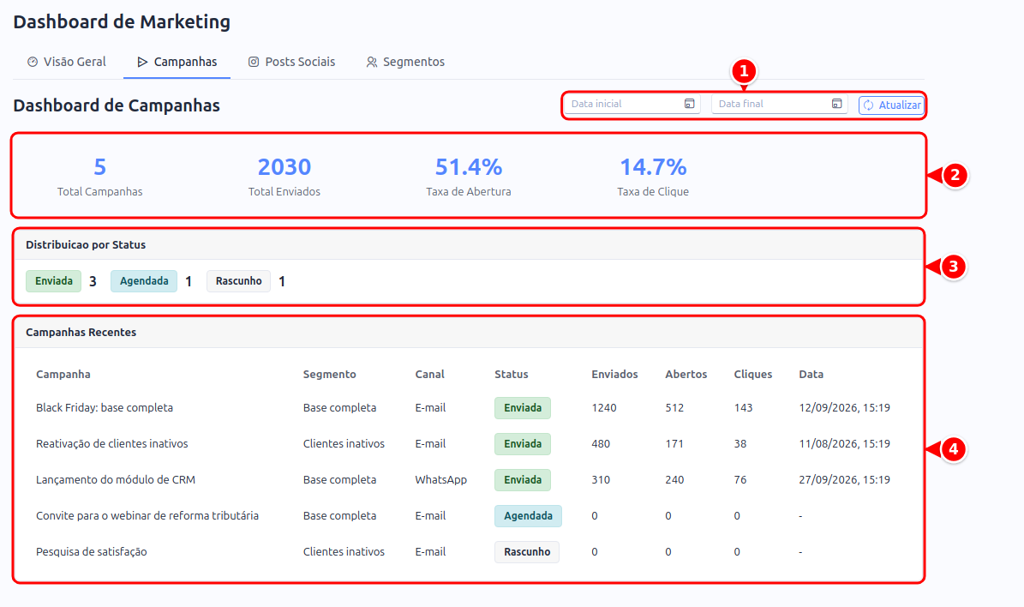The image size is (1024, 607).
Task: Open calendar icon in Data inicial field
Action: tap(689, 104)
